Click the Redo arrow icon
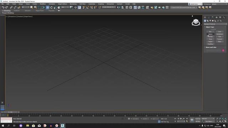The height and width of the screenshot is (128, 228). (x=7, y=7)
